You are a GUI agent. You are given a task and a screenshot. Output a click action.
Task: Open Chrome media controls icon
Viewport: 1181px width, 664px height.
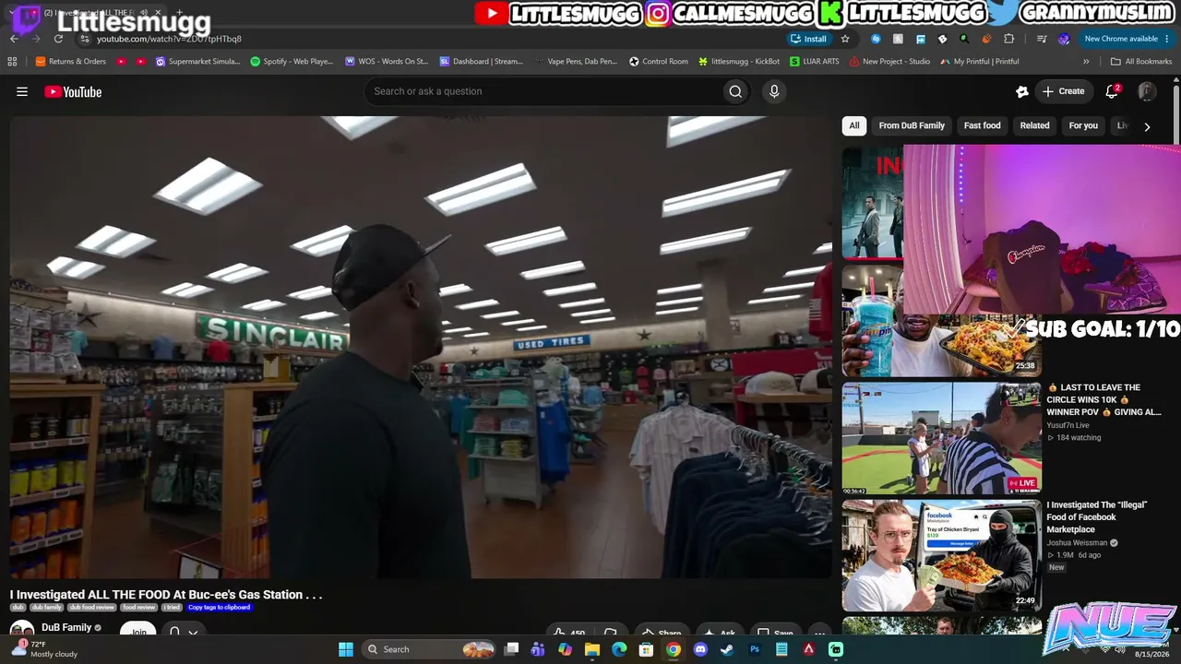pyautogui.click(x=1042, y=39)
